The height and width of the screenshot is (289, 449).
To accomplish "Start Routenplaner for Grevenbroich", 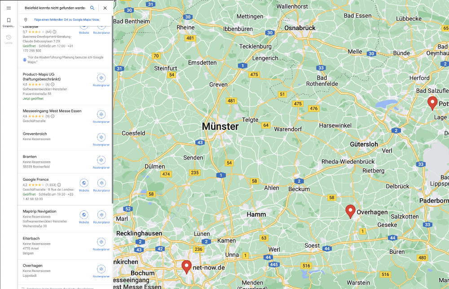I will coord(101,139).
